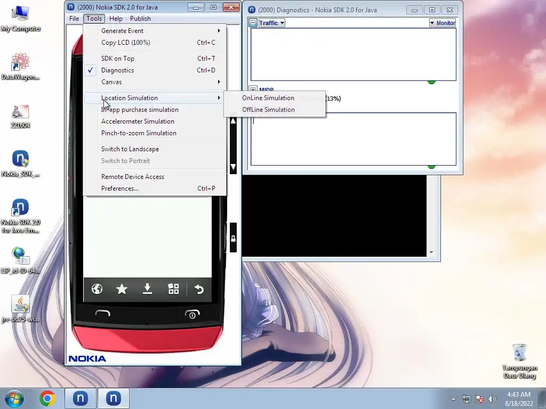Screen dimensions: 546x409
Task: Select Location Simulation menu entry
Action: [155, 98]
